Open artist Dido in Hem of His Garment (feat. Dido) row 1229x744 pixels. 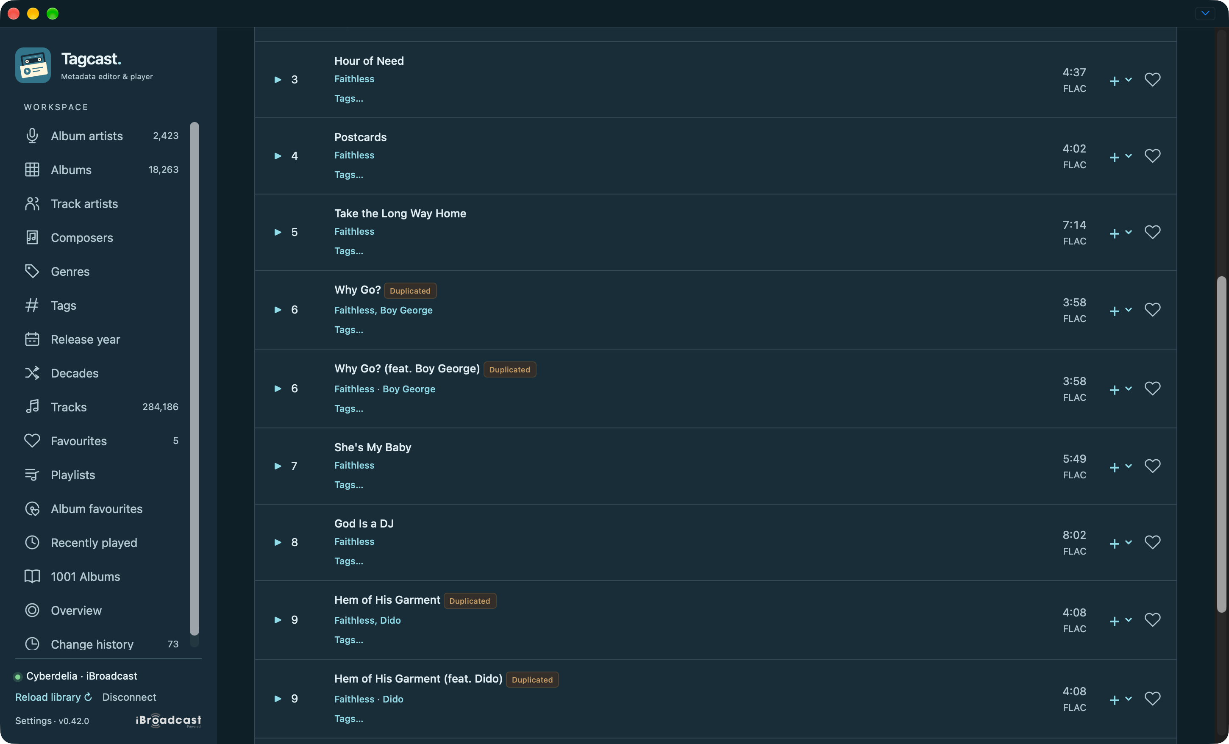[393, 699]
